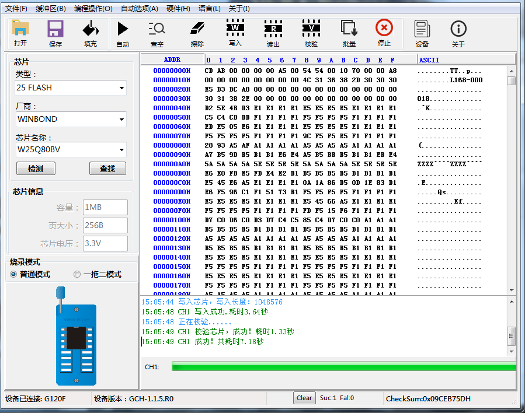
Task: Click the 打开 (Open) folder icon
Action: tap(20, 29)
